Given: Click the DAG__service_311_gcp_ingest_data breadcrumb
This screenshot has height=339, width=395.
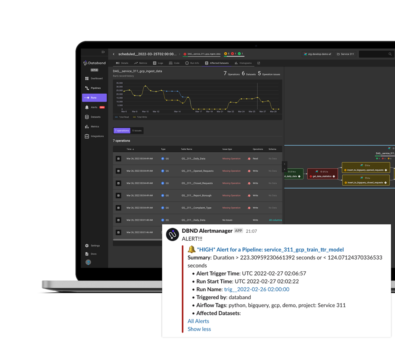Looking at the screenshot, I should tap(202, 54).
